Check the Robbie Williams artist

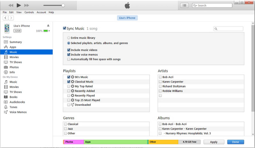click(x=160, y=91)
